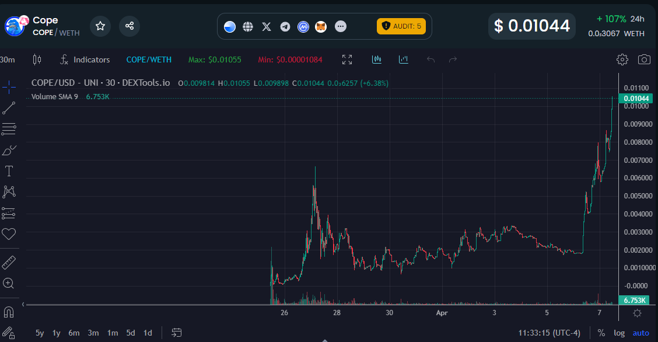The height and width of the screenshot is (342, 658).
Task: Set chart range to 5y
Action: coord(40,333)
